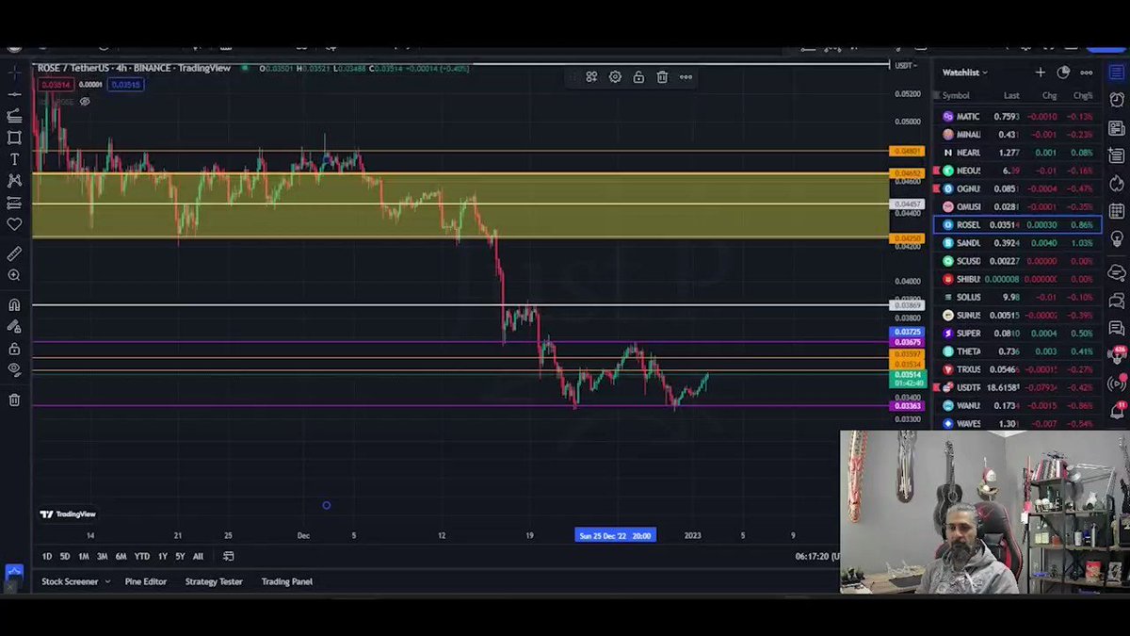Toggle Hide All Drawings eye icon
The width and height of the screenshot is (1130, 636).
click(x=14, y=369)
